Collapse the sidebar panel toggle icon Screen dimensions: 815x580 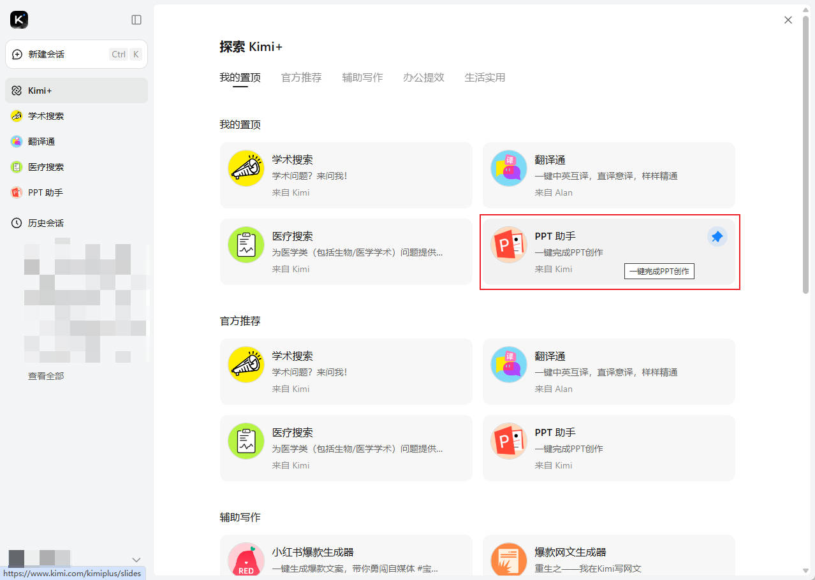pyautogui.click(x=136, y=20)
